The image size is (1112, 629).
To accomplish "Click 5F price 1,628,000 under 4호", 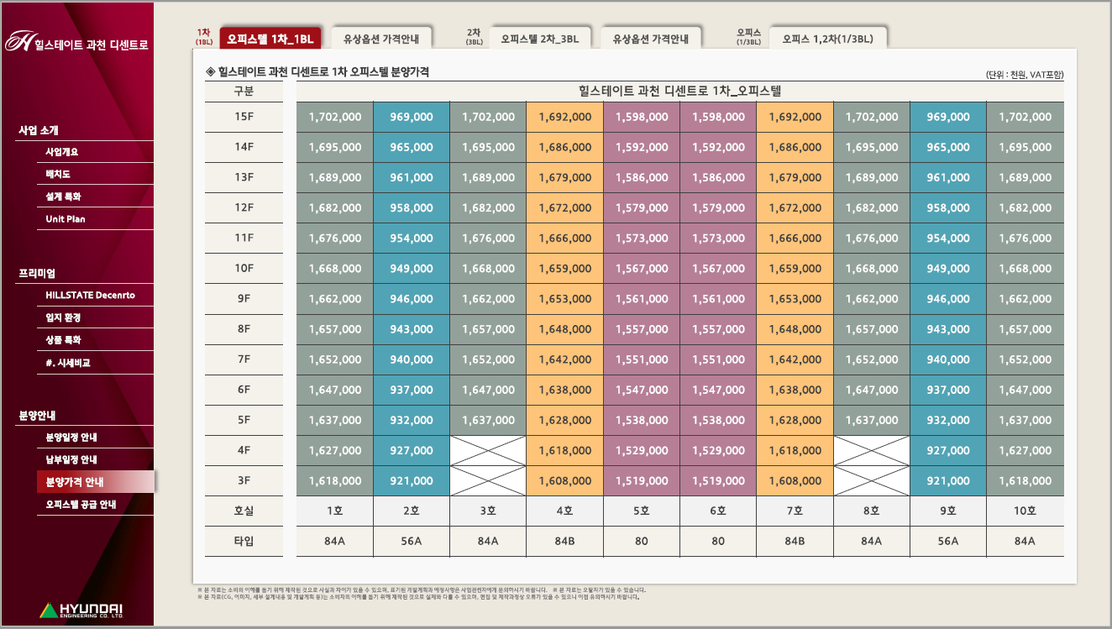I will click(x=564, y=420).
